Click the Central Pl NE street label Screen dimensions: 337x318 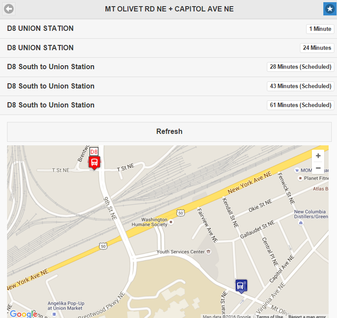click(x=270, y=251)
